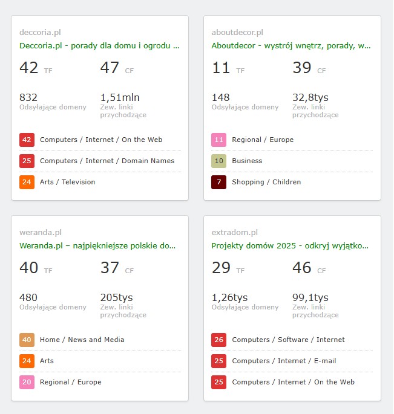Select 'Regional / Europe' in weranda.pl card
Screen dimensions: 394x414
(71, 382)
